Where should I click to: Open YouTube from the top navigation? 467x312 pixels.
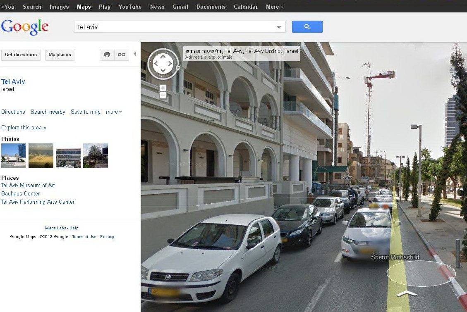[x=129, y=6]
